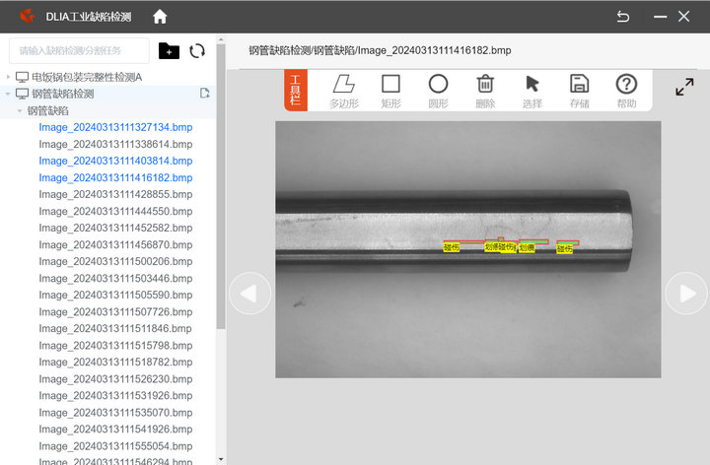Click the leftmost 碰伤 defect label
The width and height of the screenshot is (710, 465).
(452, 247)
